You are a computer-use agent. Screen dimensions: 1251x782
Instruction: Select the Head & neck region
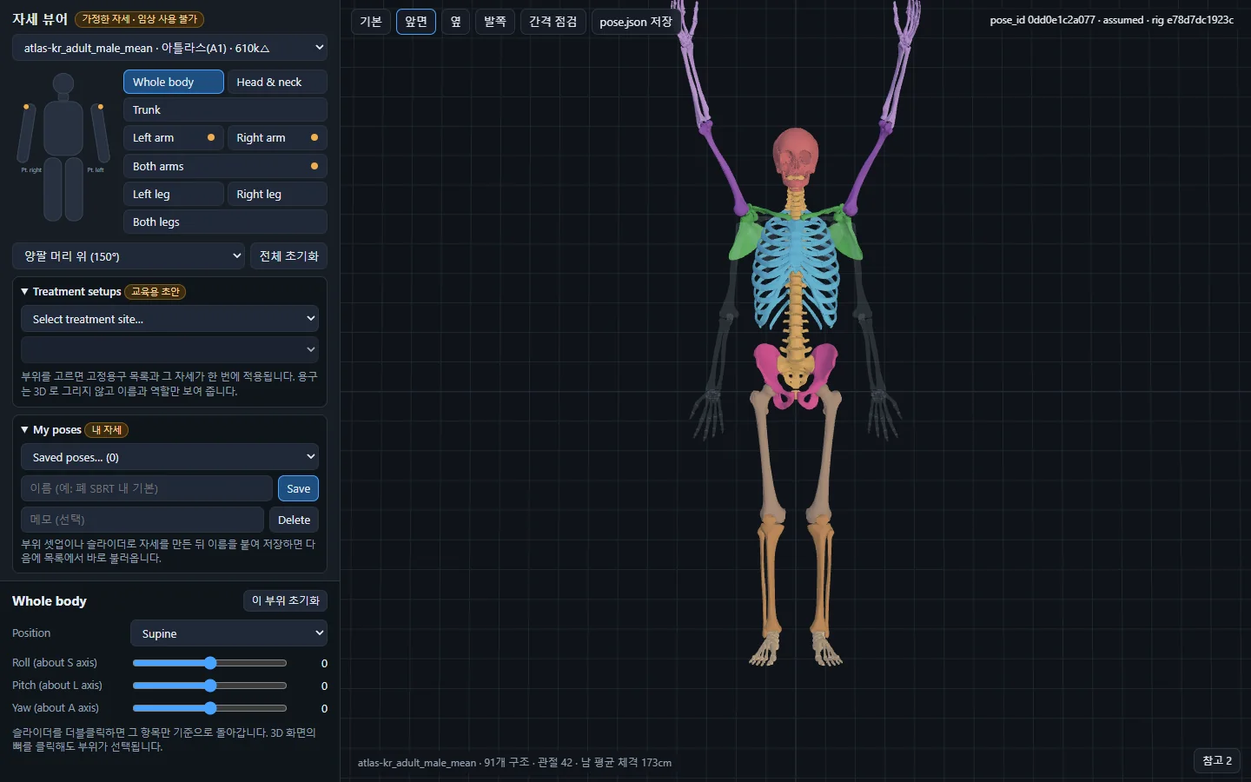click(x=277, y=82)
